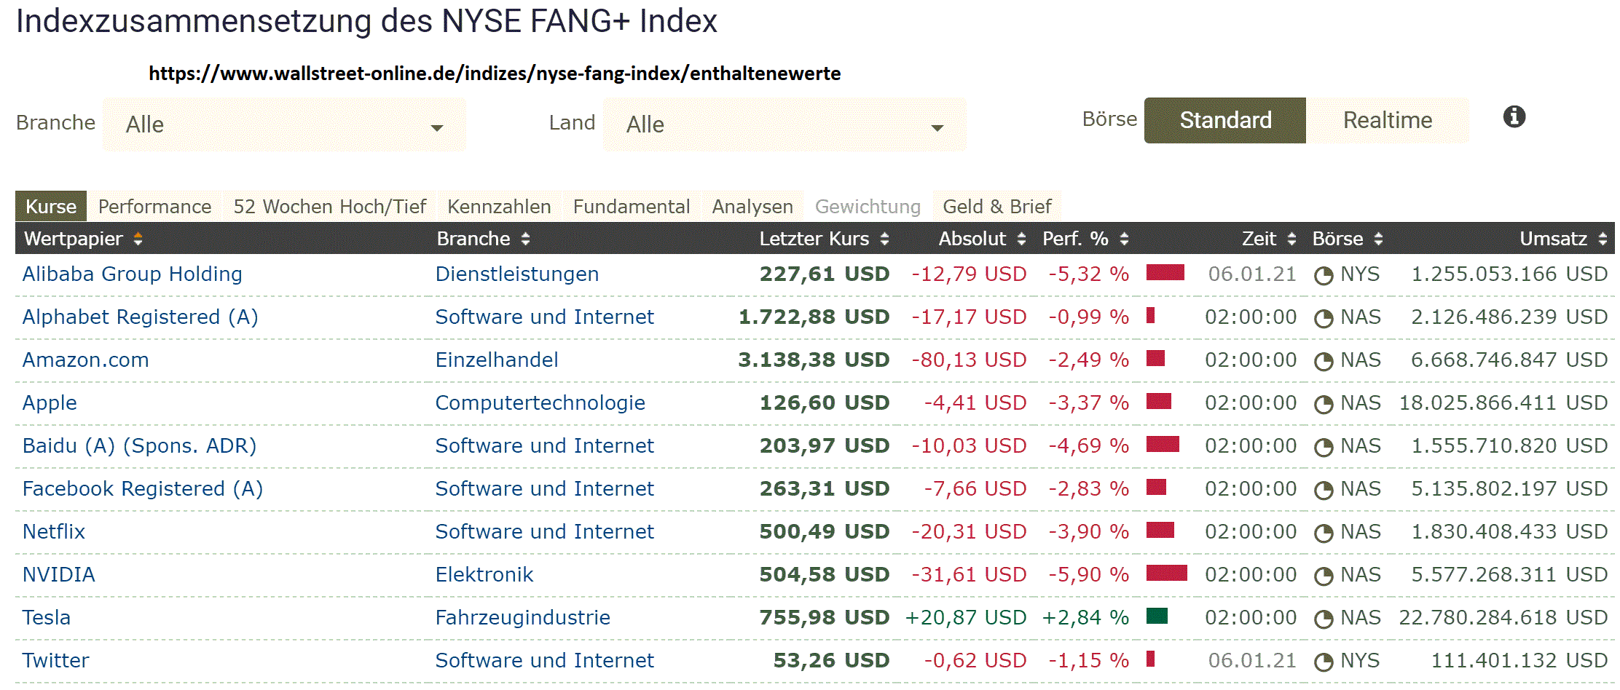
Task: Select the Netflix row in the table
Action: (53, 531)
